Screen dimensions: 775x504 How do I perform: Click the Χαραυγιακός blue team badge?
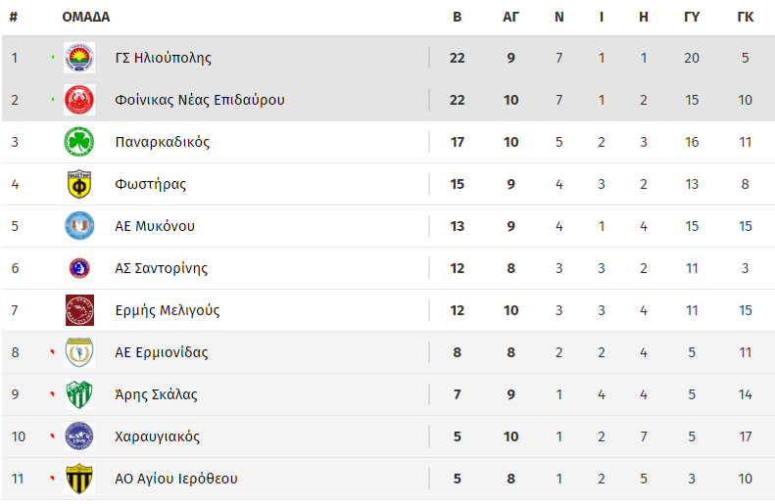(x=79, y=436)
